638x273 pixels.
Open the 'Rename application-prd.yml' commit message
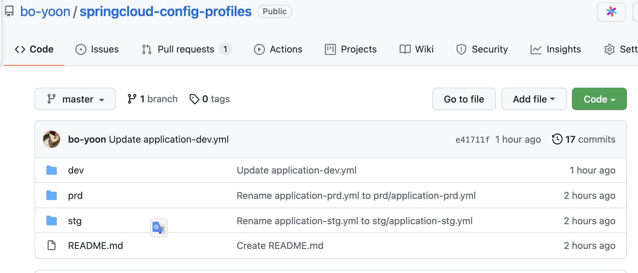click(x=356, y=195)
